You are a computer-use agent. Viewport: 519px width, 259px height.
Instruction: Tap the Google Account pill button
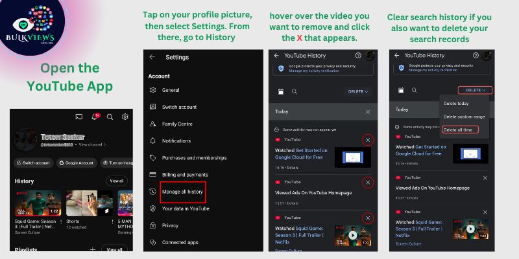click(x=77, y=163)
